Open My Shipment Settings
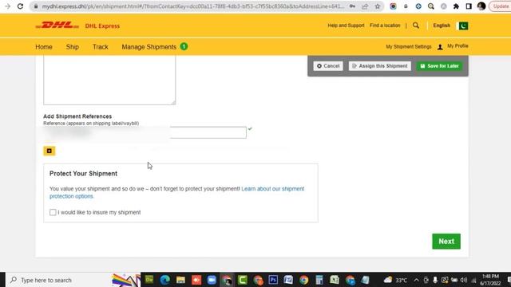Image resolution: width=511 pixels, height=287 pixels. 408,47
